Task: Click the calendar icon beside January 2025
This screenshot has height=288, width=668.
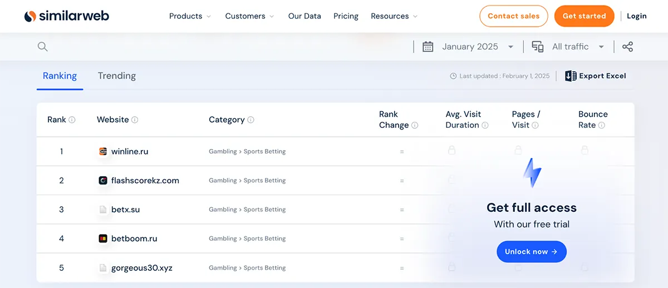Action: [428, 47]
